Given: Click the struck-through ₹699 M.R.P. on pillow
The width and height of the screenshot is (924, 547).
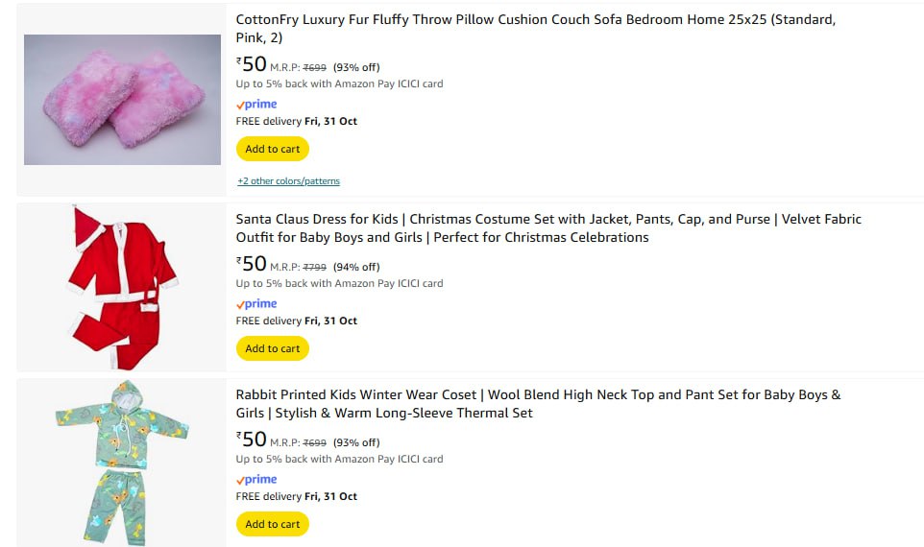Looking at the screenshot, I should click(x=315, y=67).
